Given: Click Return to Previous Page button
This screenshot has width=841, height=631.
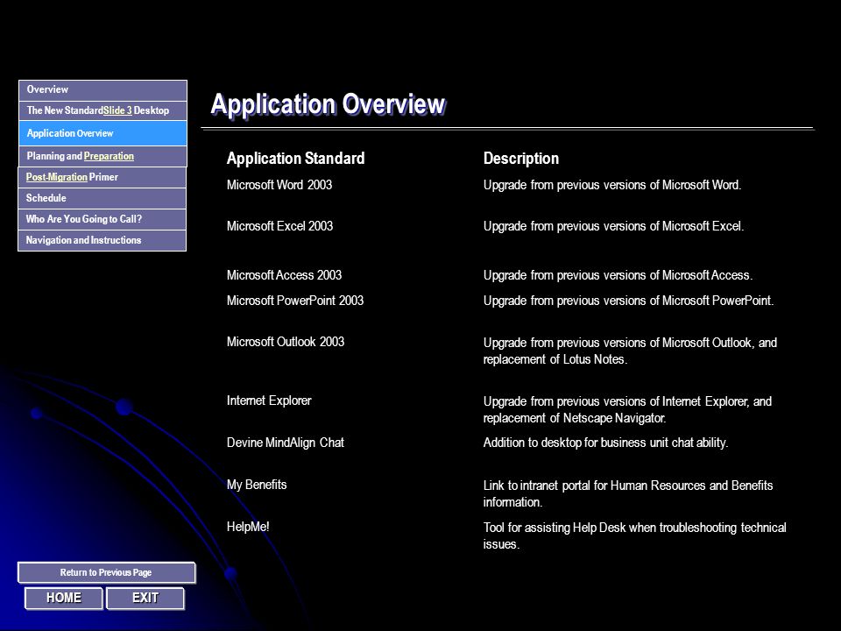Looking at the screenshot, I should 106,572.
